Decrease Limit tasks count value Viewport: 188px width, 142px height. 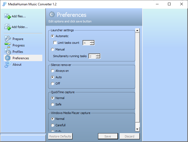[x=92, y=44]
